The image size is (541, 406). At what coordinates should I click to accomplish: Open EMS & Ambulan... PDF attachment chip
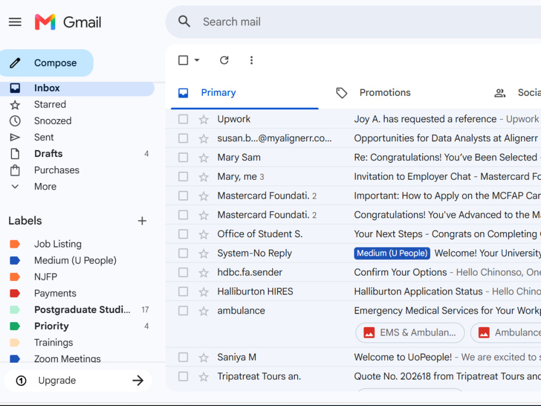click(x=410, y=333)
